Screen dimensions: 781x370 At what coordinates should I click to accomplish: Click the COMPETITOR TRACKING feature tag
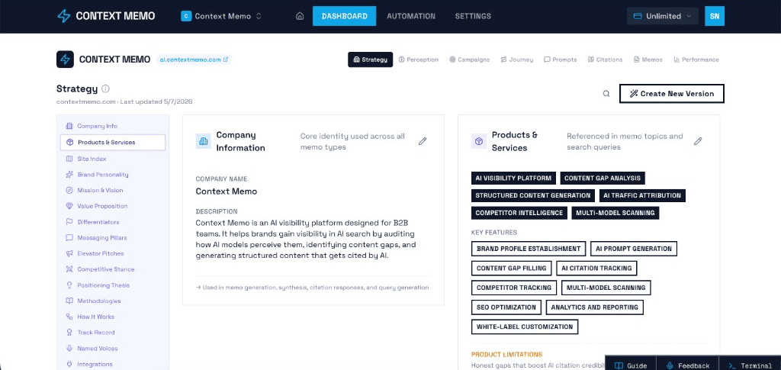coord(514,288)
